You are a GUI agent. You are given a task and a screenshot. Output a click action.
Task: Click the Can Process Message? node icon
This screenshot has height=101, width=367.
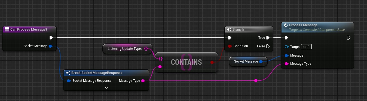[x=7, y=29]
